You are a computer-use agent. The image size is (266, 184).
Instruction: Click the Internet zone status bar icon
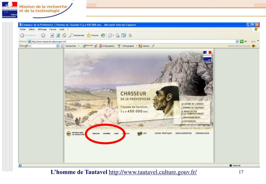click(x=231, y=165)
